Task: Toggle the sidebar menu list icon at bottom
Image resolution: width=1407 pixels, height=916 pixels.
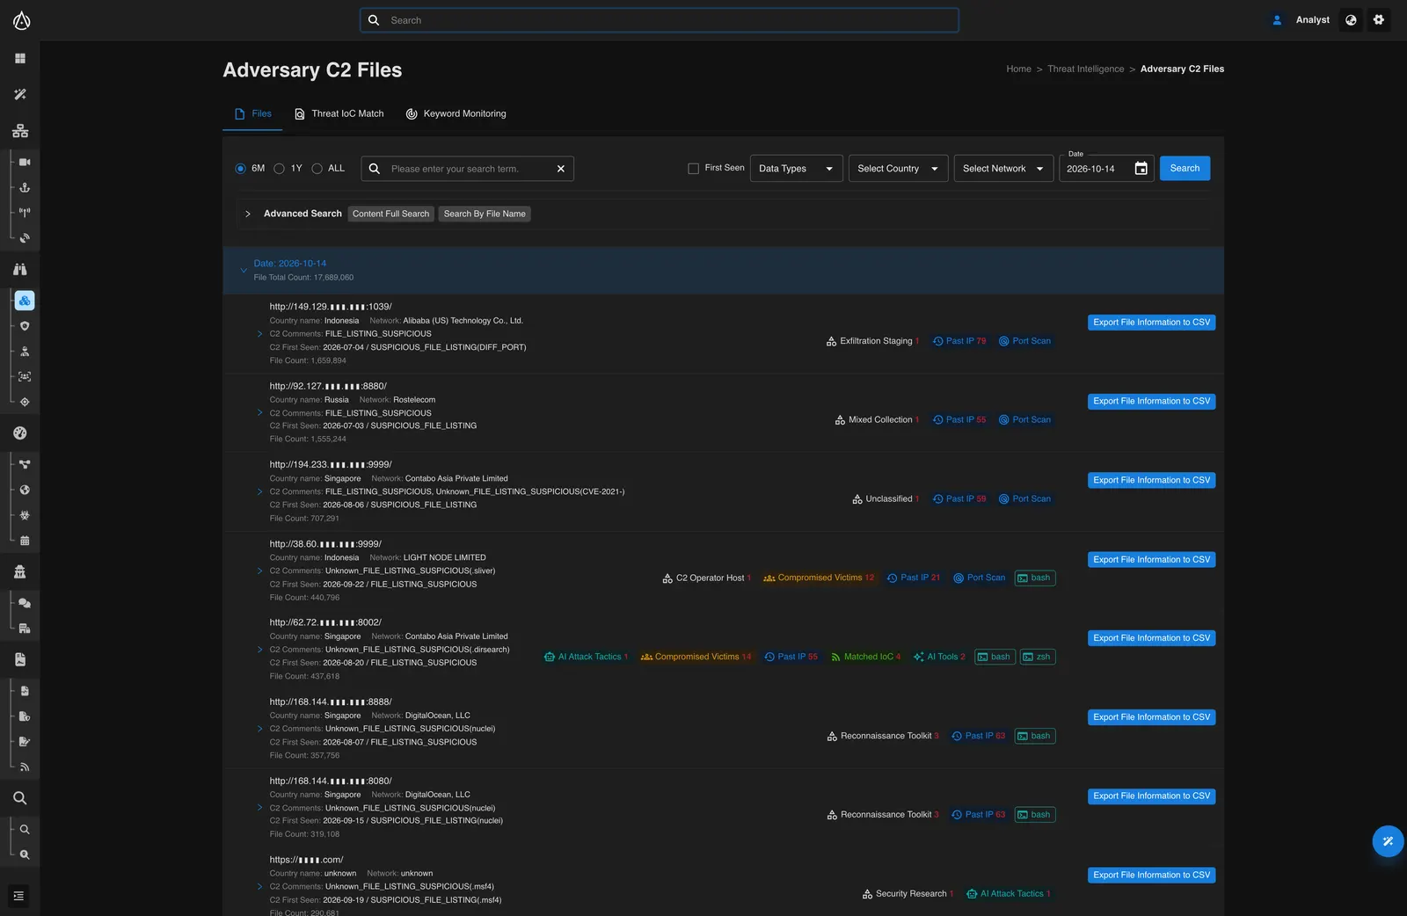Action: click(18, 896)
